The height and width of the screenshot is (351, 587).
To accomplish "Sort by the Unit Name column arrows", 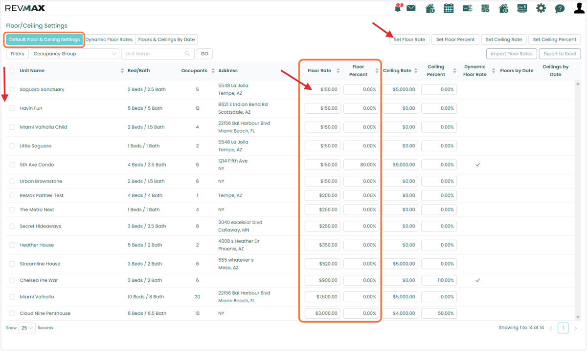I will pyautogui.click(x=122, y=71).
